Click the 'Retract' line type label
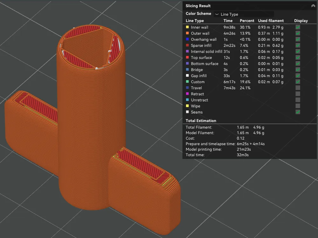This screenshot has height=238, width=318. pyautogui.click(x=197, y=94)
